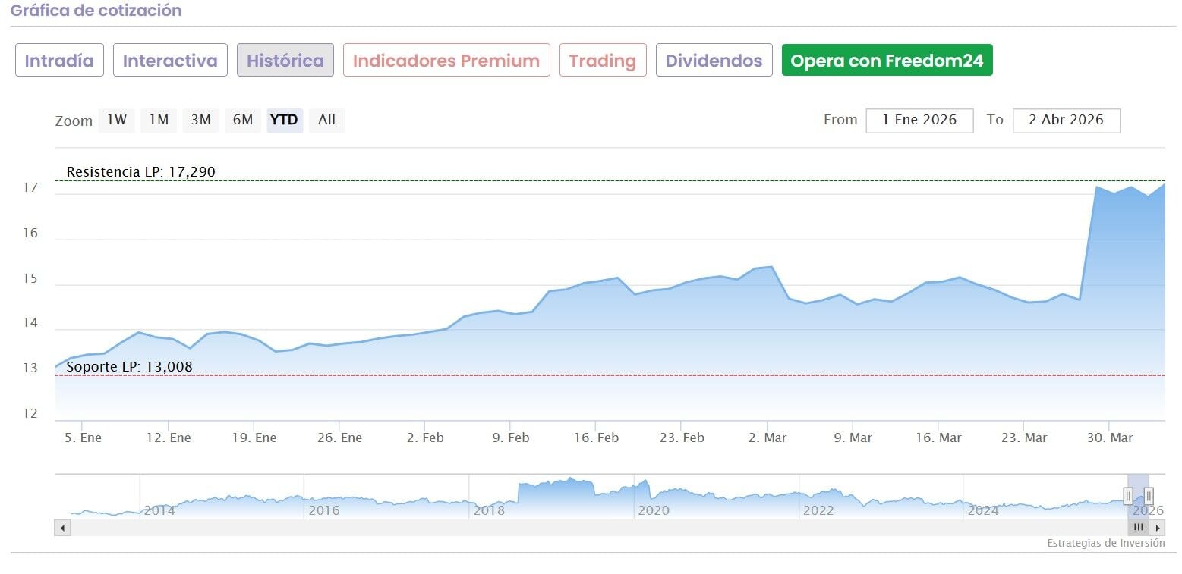Click the right scroll arrow of the navigator
This screenshot has height=574, width=1182.
tap(1157, 528)
